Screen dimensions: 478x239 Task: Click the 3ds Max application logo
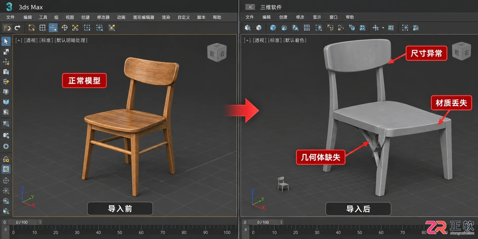pyautogui.click(x=9, y=7)
